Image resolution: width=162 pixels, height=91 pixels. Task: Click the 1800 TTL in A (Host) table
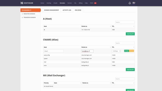point(113,30)
